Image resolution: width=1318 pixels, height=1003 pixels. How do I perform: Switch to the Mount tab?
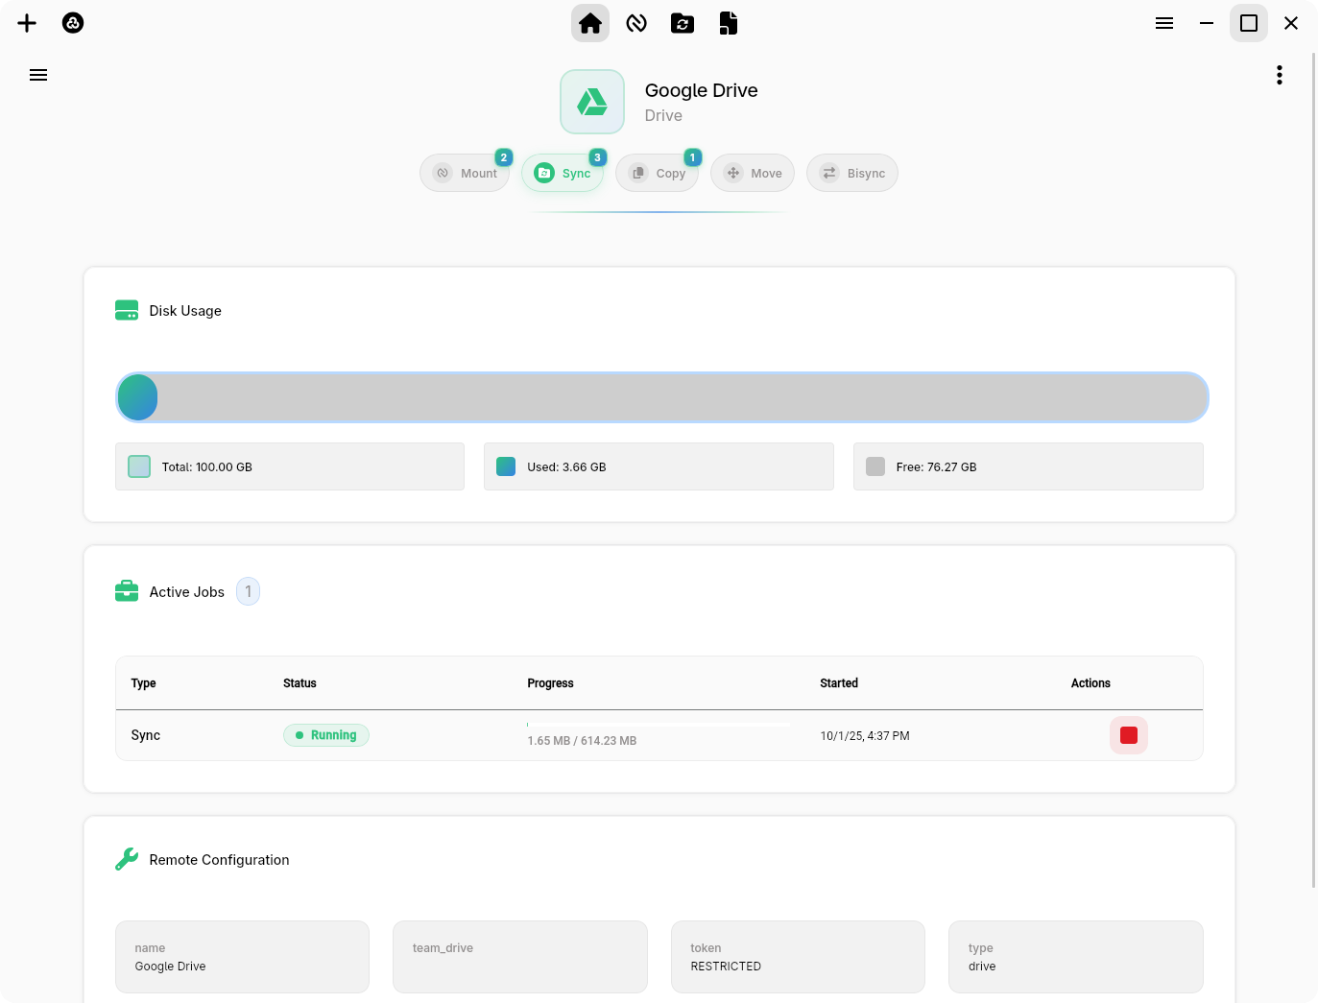pyautogui.click(x=466, y=173)
